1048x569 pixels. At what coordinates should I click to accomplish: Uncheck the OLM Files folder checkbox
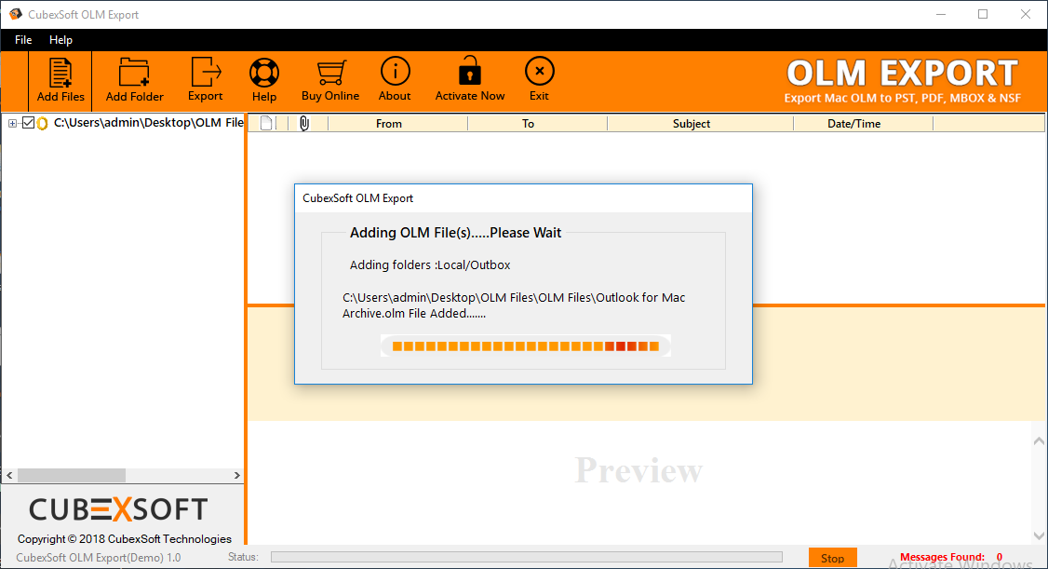[28, 122]
